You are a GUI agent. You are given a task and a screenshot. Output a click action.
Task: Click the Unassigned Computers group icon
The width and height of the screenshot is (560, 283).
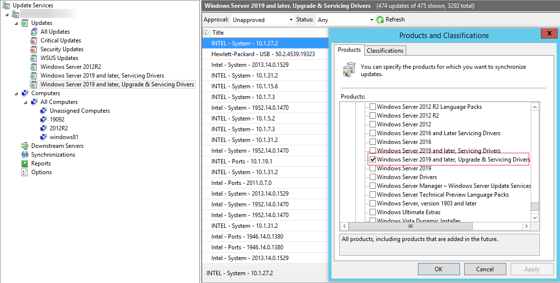tap(43, 111)
